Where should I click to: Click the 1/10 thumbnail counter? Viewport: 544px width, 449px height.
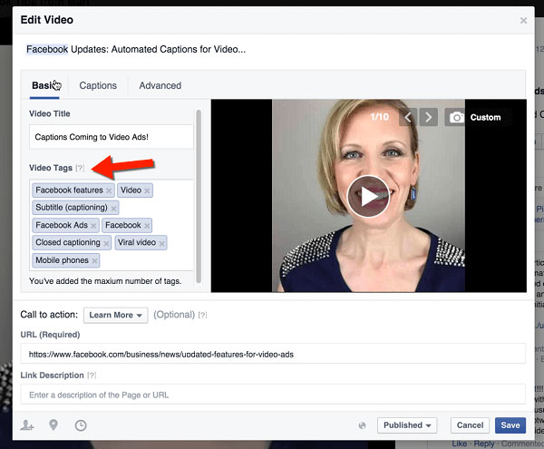tap(380, 117)
